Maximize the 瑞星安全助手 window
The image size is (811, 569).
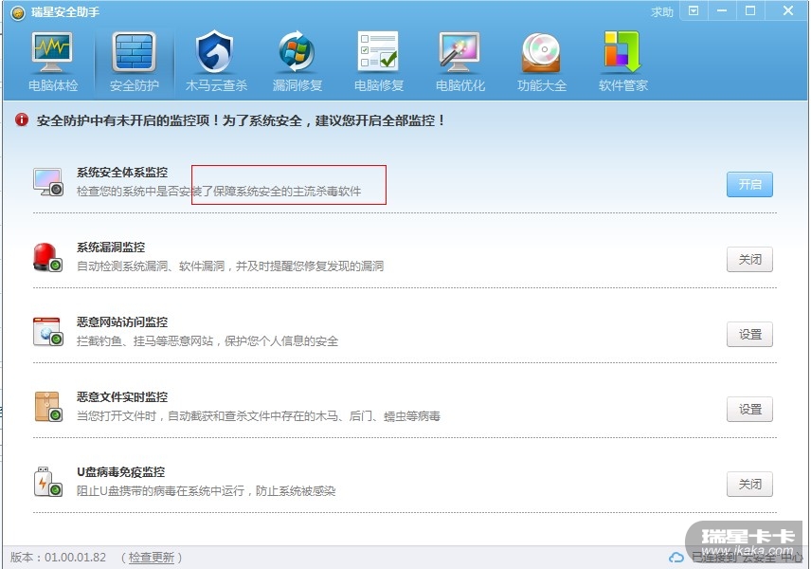750,10
